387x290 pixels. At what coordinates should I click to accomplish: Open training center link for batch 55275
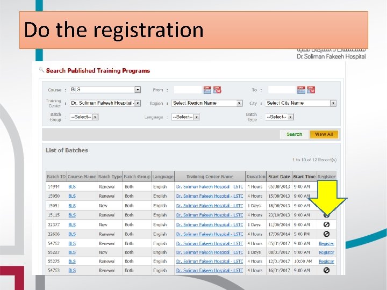point(210,261)
